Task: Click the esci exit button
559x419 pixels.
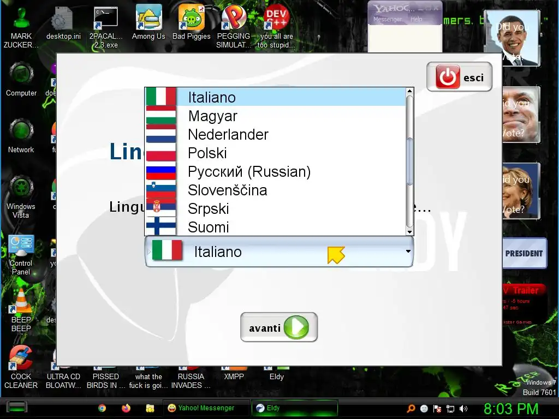Action: click(459, 76)
